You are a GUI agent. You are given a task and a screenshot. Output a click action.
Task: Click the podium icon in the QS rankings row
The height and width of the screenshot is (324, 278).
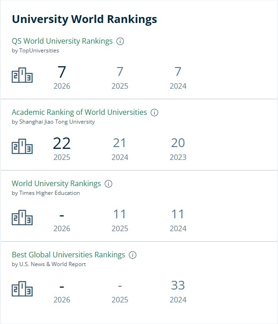click(x=22, y=75)
